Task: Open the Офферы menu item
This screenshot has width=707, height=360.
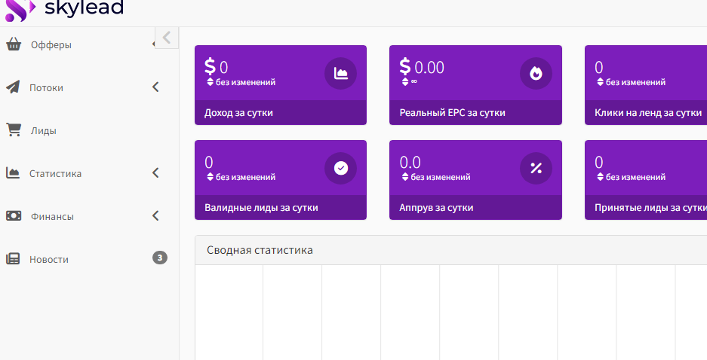Action: click(51, 45)
